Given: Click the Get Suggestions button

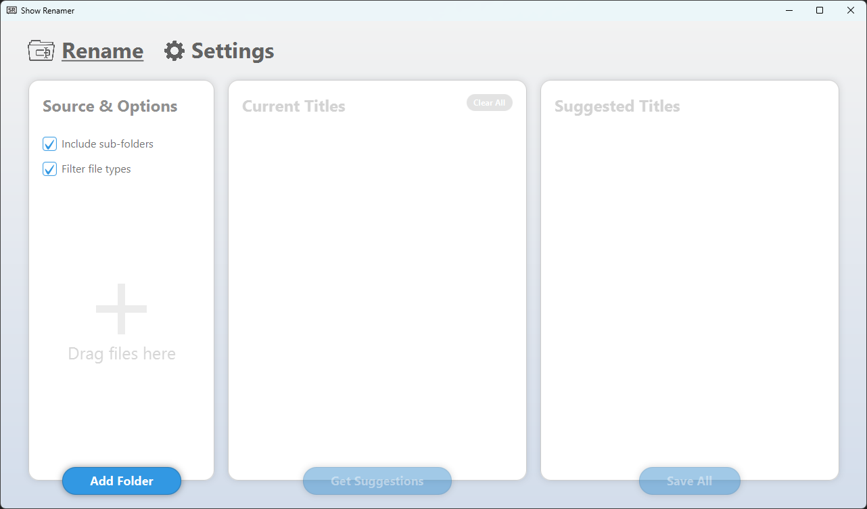Looking at the screenshot, I should [377, 481].
